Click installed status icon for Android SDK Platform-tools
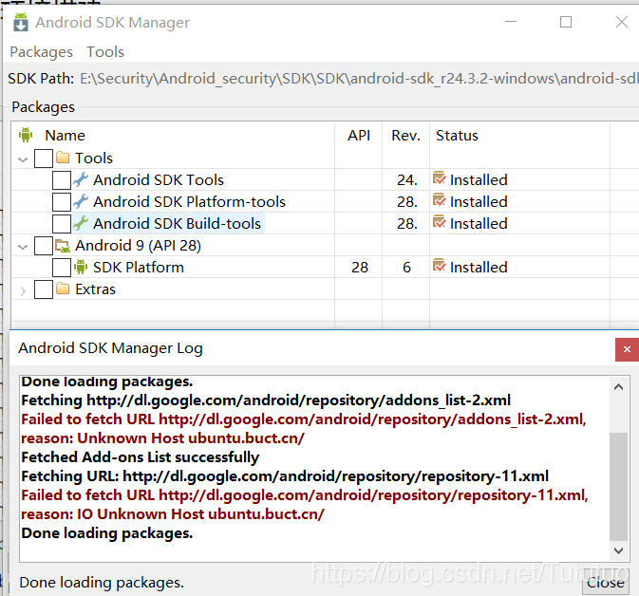The width and height of the screenshot is (639, 596). 439,200
